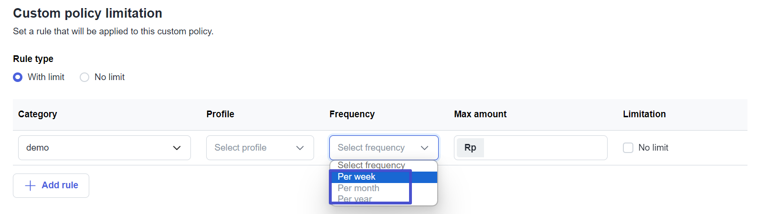Image resolution: width=757 pixels, height=214 pixels.
Task: Collapse the Select frequency dropdown field
Action: pyautogui.click(x=383, y=148)
